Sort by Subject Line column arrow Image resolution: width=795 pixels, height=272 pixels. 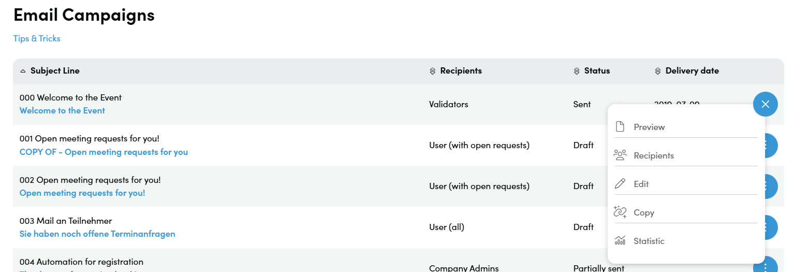click(23, 71)
